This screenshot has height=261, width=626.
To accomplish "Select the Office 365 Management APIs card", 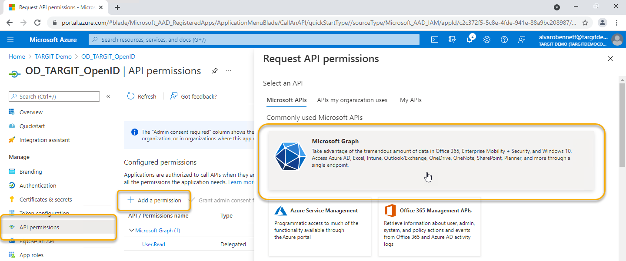I will click(x=430, y=227).
